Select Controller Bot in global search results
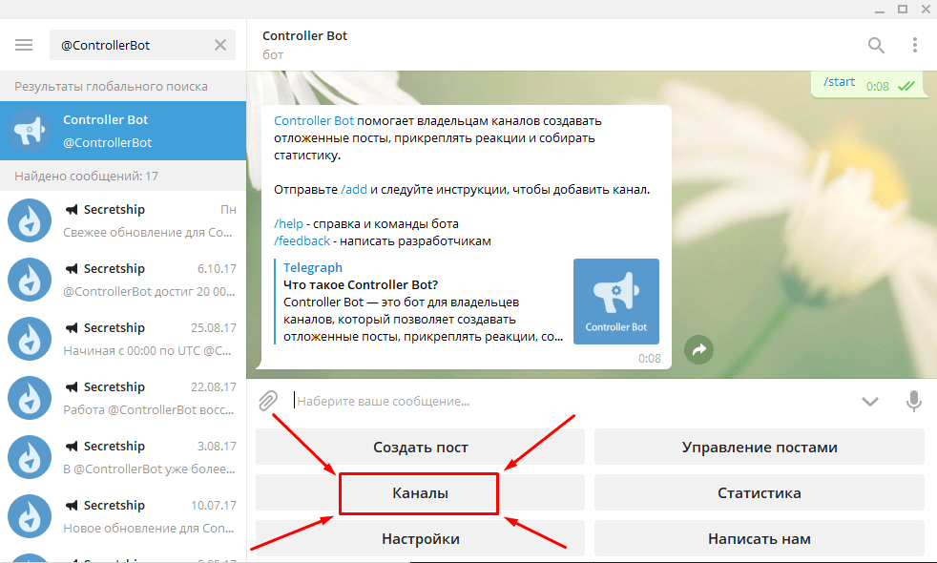This screenshot has height=563, width=937. coord(123,131)
